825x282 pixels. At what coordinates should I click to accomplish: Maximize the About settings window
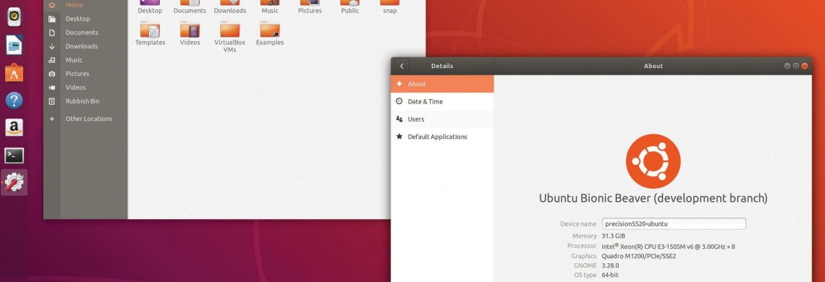(x=796, y=66)
